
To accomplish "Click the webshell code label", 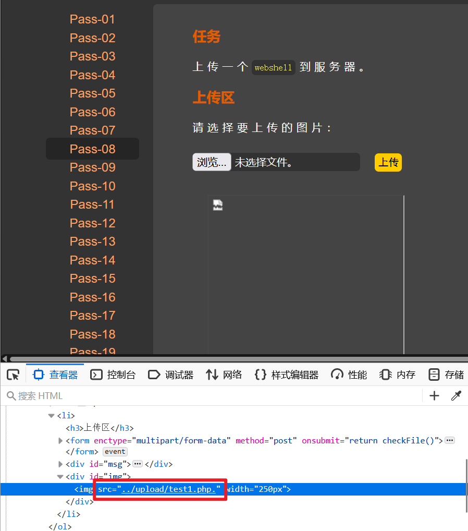I will click(x=273, y=67).
